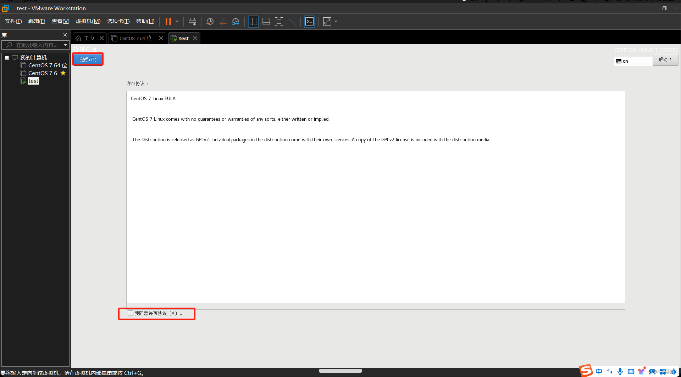Select CentOS 7 64 位 in library tree
Viewport: 681px width, 377px height.
(x=48, y=65)
